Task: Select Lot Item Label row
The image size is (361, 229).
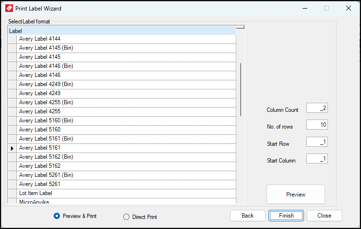Action: click(x=127, y=193)
